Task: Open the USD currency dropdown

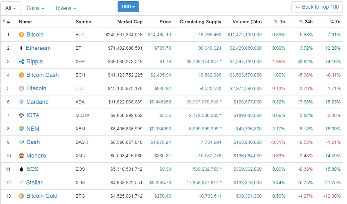Action: click(x=128, y=7)
